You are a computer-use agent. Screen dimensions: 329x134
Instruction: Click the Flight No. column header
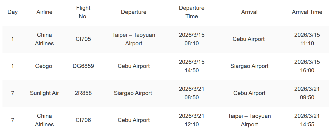83,12
